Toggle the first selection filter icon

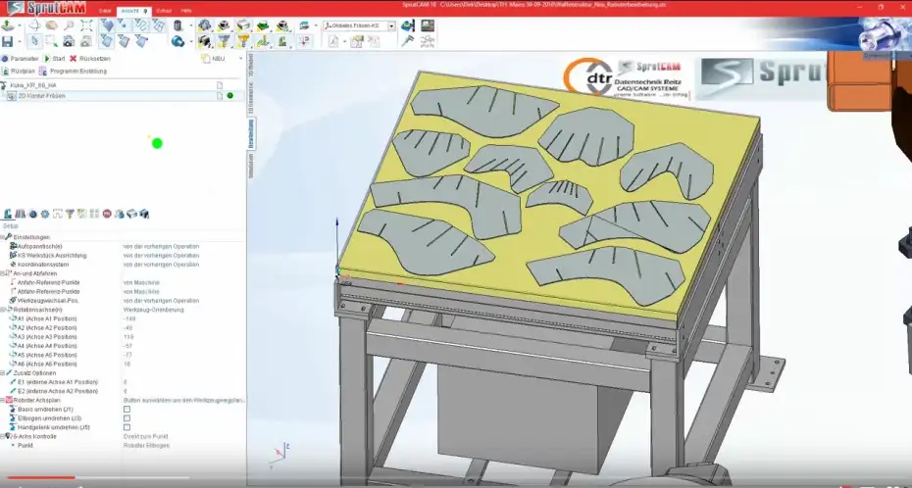point(107,25)
